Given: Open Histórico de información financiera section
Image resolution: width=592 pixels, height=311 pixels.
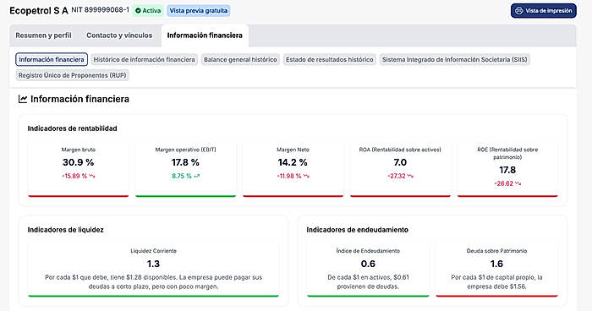Looking at the screenshot, I should (x=145, y=60).
